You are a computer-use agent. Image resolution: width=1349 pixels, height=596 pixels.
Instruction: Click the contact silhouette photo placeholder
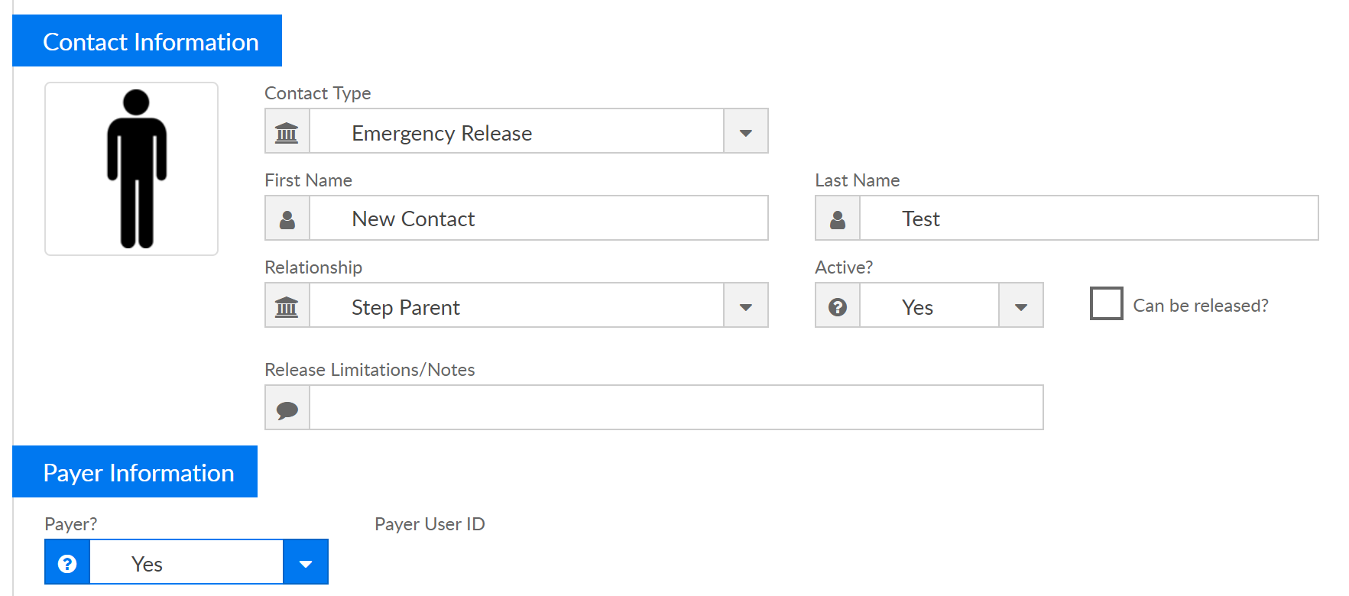[131, 169]
